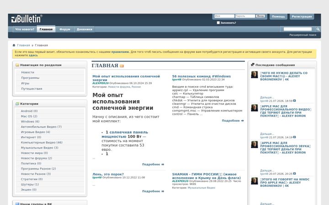Open article 56 полезных команд #Windows

(201, 77)
